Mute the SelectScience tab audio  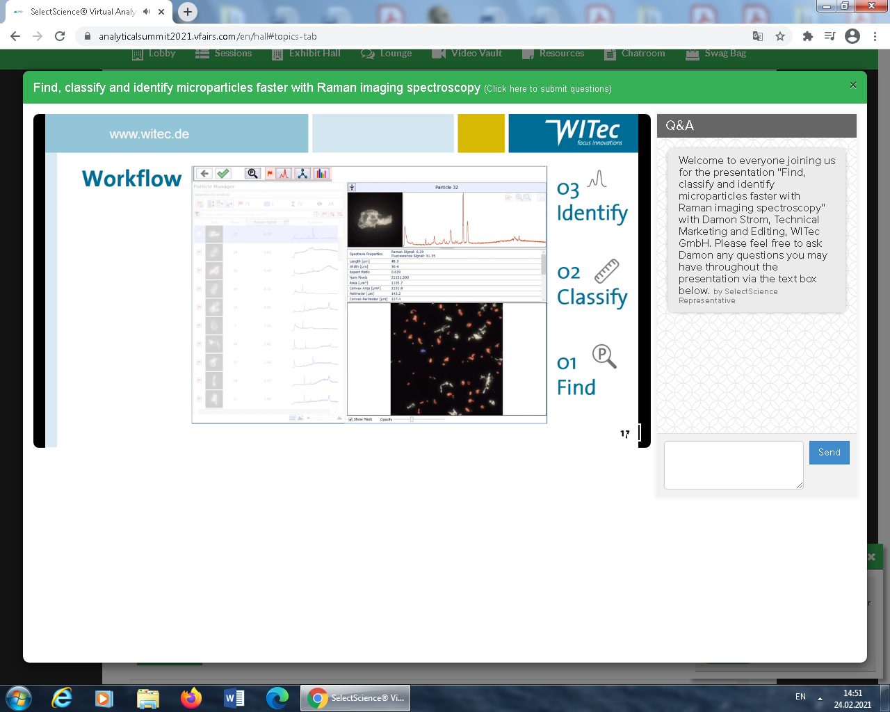[147, 12]
